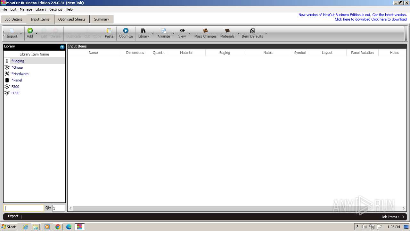Expand the Import dropdown arrow
The width and height of the screenshot is (410, 231).
(x=21, y=33)
